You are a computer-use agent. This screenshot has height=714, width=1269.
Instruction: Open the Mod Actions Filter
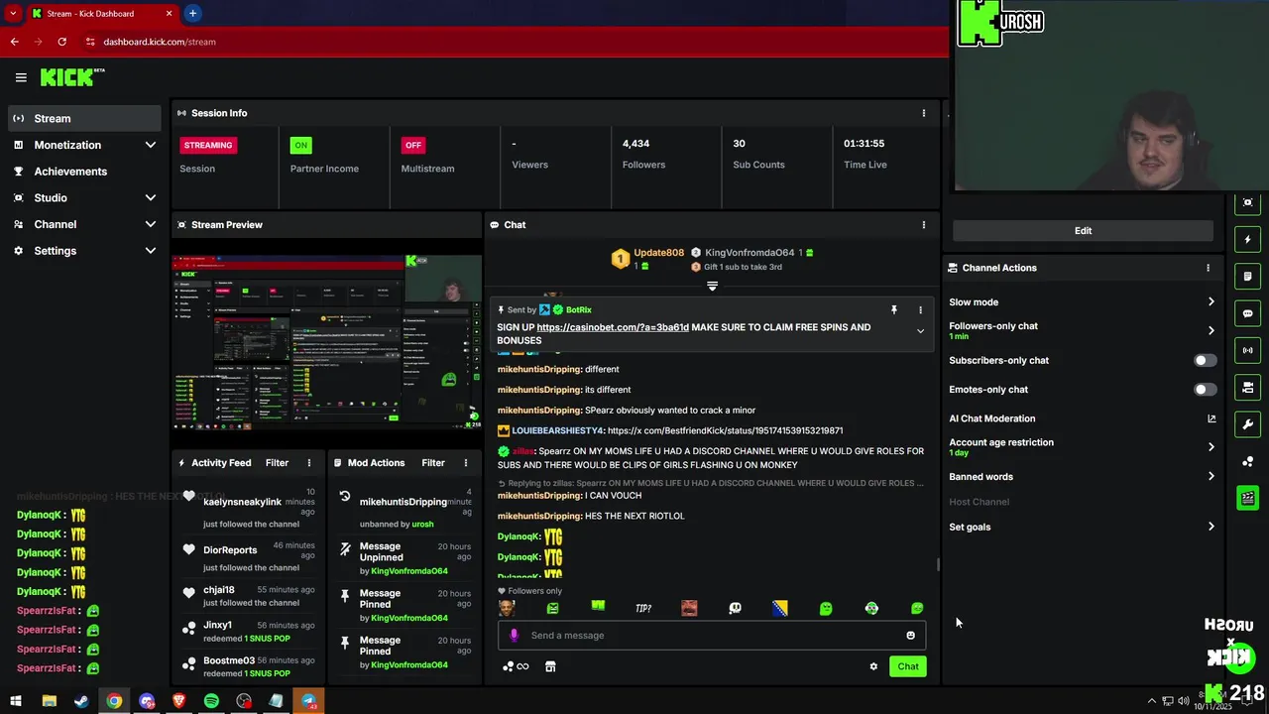pyautogui.click(x=433, y=463)
